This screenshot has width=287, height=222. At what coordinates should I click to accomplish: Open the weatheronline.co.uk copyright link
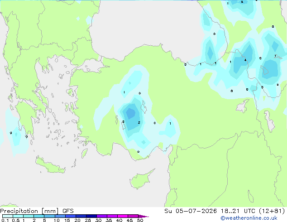click(x=249, y=218)
